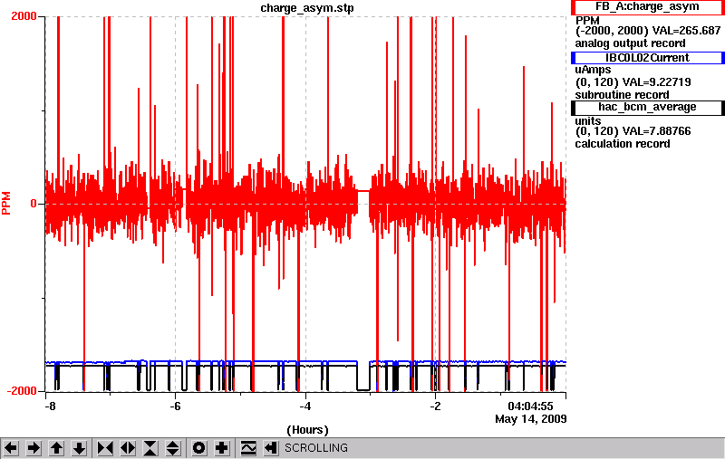The height and width of the screenshot is (459, 725).
Task: Click the right arrow pan button
Action: point(34,448)
